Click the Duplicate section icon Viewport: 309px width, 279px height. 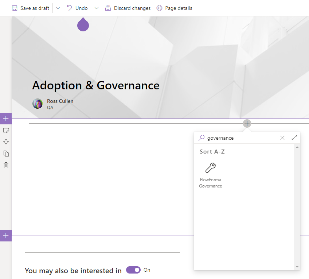[6, 154]
